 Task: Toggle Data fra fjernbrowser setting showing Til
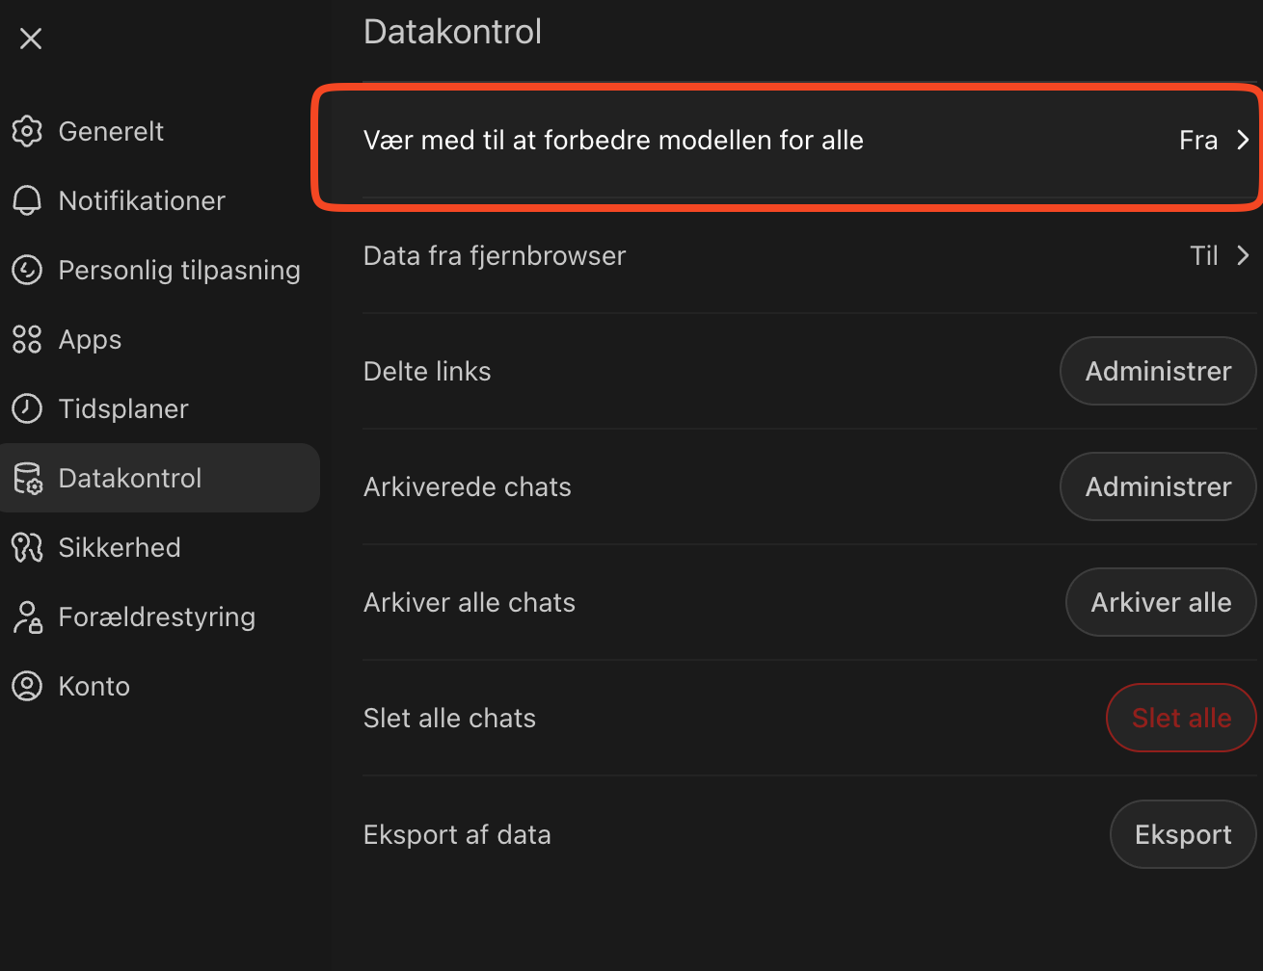coord(1204,255)
